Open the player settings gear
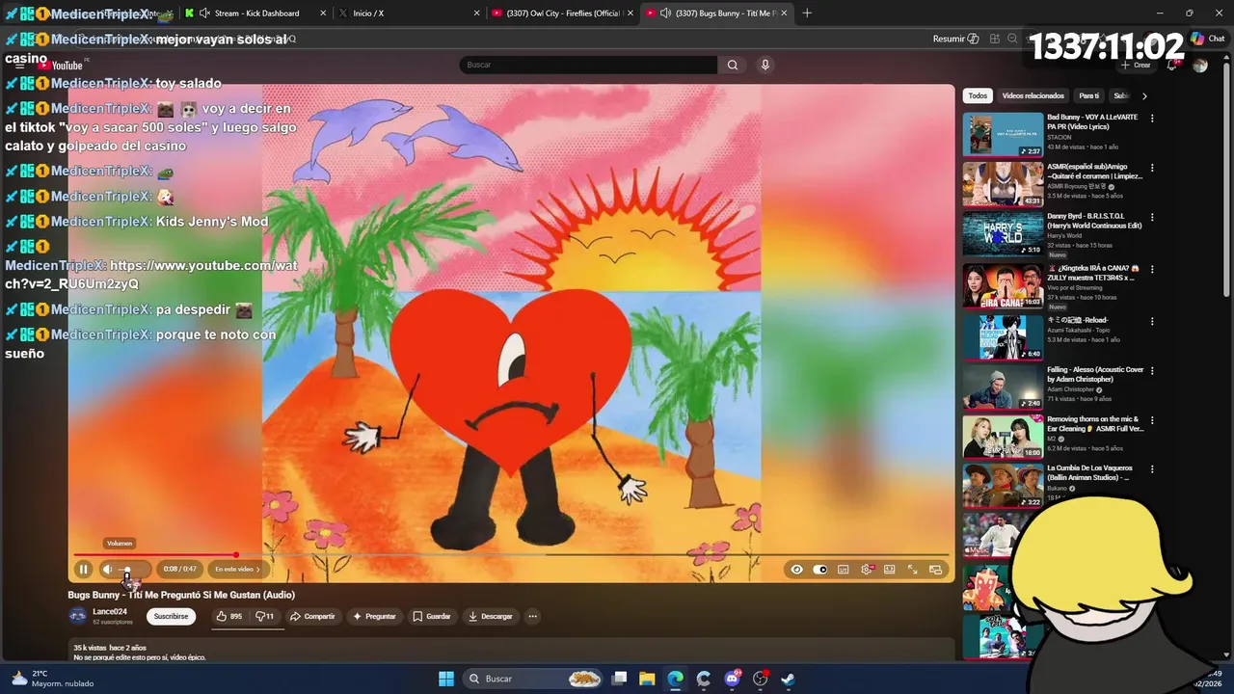This screenshot has height=694, width=1234. [x=867, y=570]
